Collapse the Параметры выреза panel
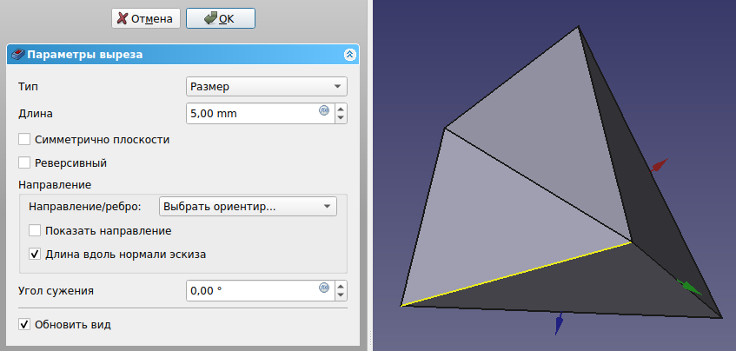Viewport: 736px width, 351px height. (349, 55)
